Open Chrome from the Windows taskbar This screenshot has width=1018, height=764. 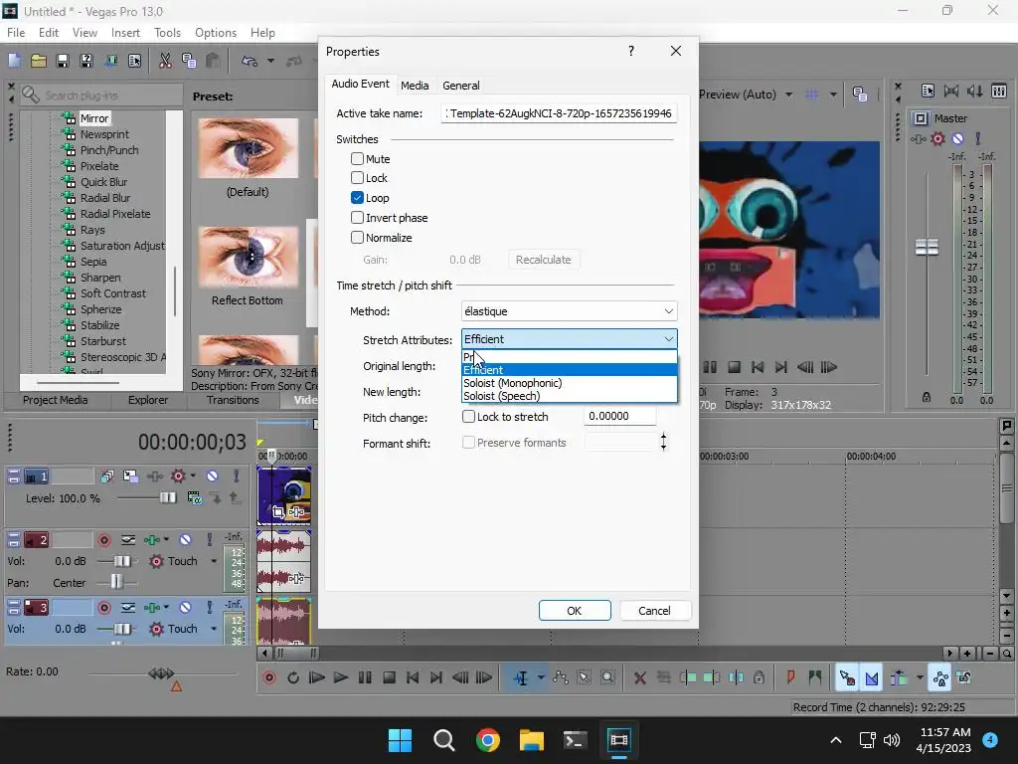(487, 740)
